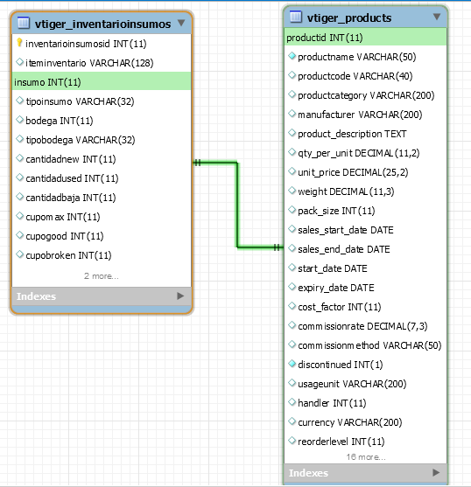This screenshot has width=471, height=487.
Task: Select the highlighted insumo INT(11) column
Action: 102,81
